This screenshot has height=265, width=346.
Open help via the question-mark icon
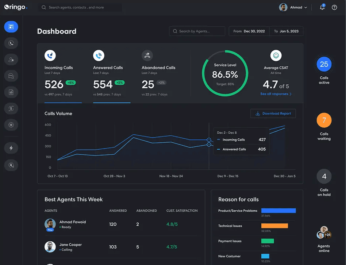[x=334, y=7]
